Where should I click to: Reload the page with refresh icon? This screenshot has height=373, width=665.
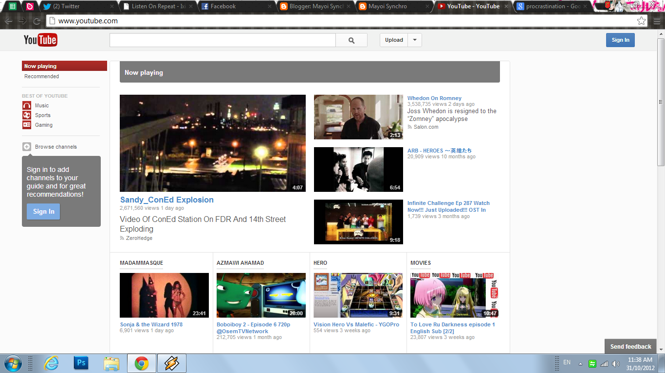pyautogui.click(x=37, y=21)
